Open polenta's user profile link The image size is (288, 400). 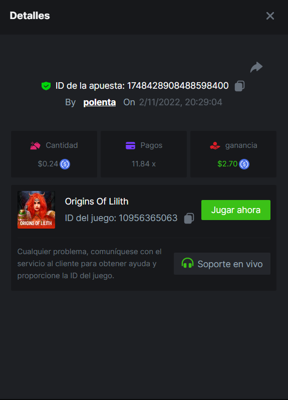click(x=100, y=102)
